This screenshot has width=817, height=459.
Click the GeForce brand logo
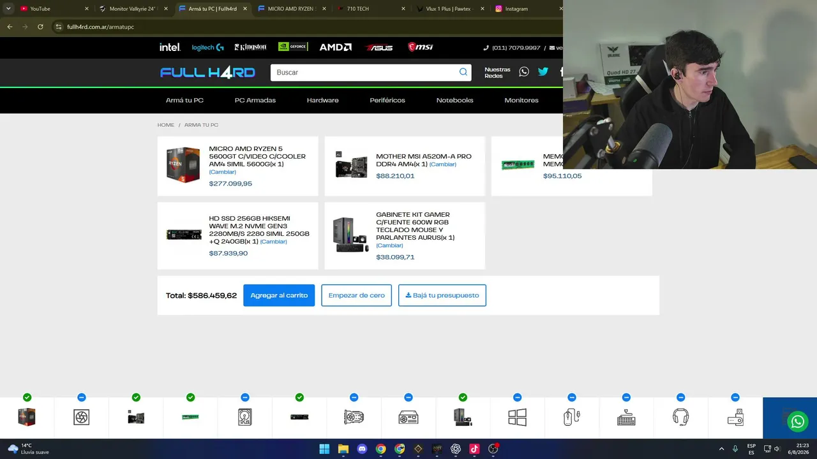click(293, 47)
